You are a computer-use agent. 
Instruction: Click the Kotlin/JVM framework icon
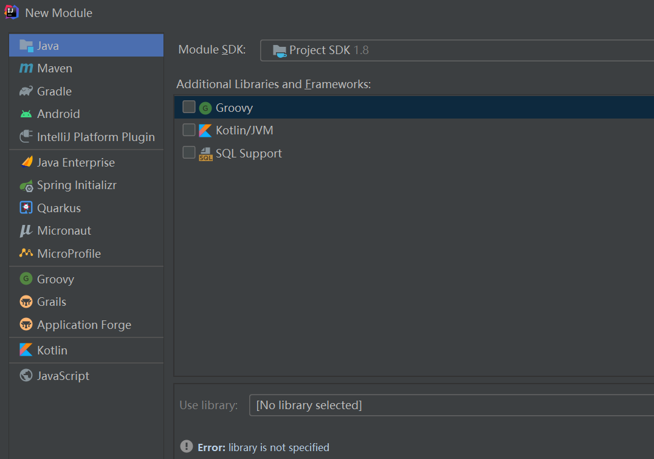pos(205,131)
